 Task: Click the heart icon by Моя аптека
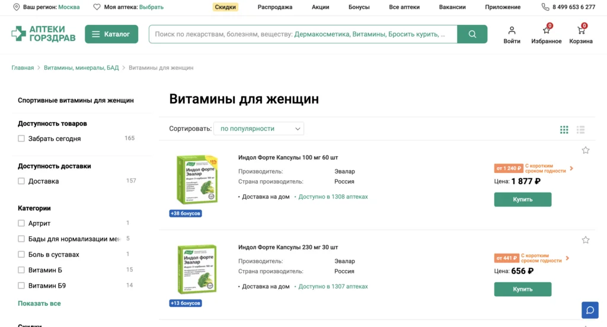point(97,7)
